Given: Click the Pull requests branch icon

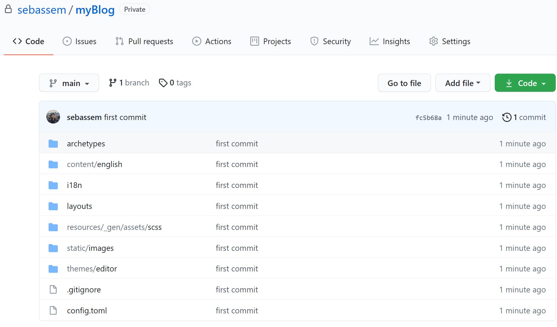Looking at the screenshot, I should pyautogui.click(x=119, y=41).
